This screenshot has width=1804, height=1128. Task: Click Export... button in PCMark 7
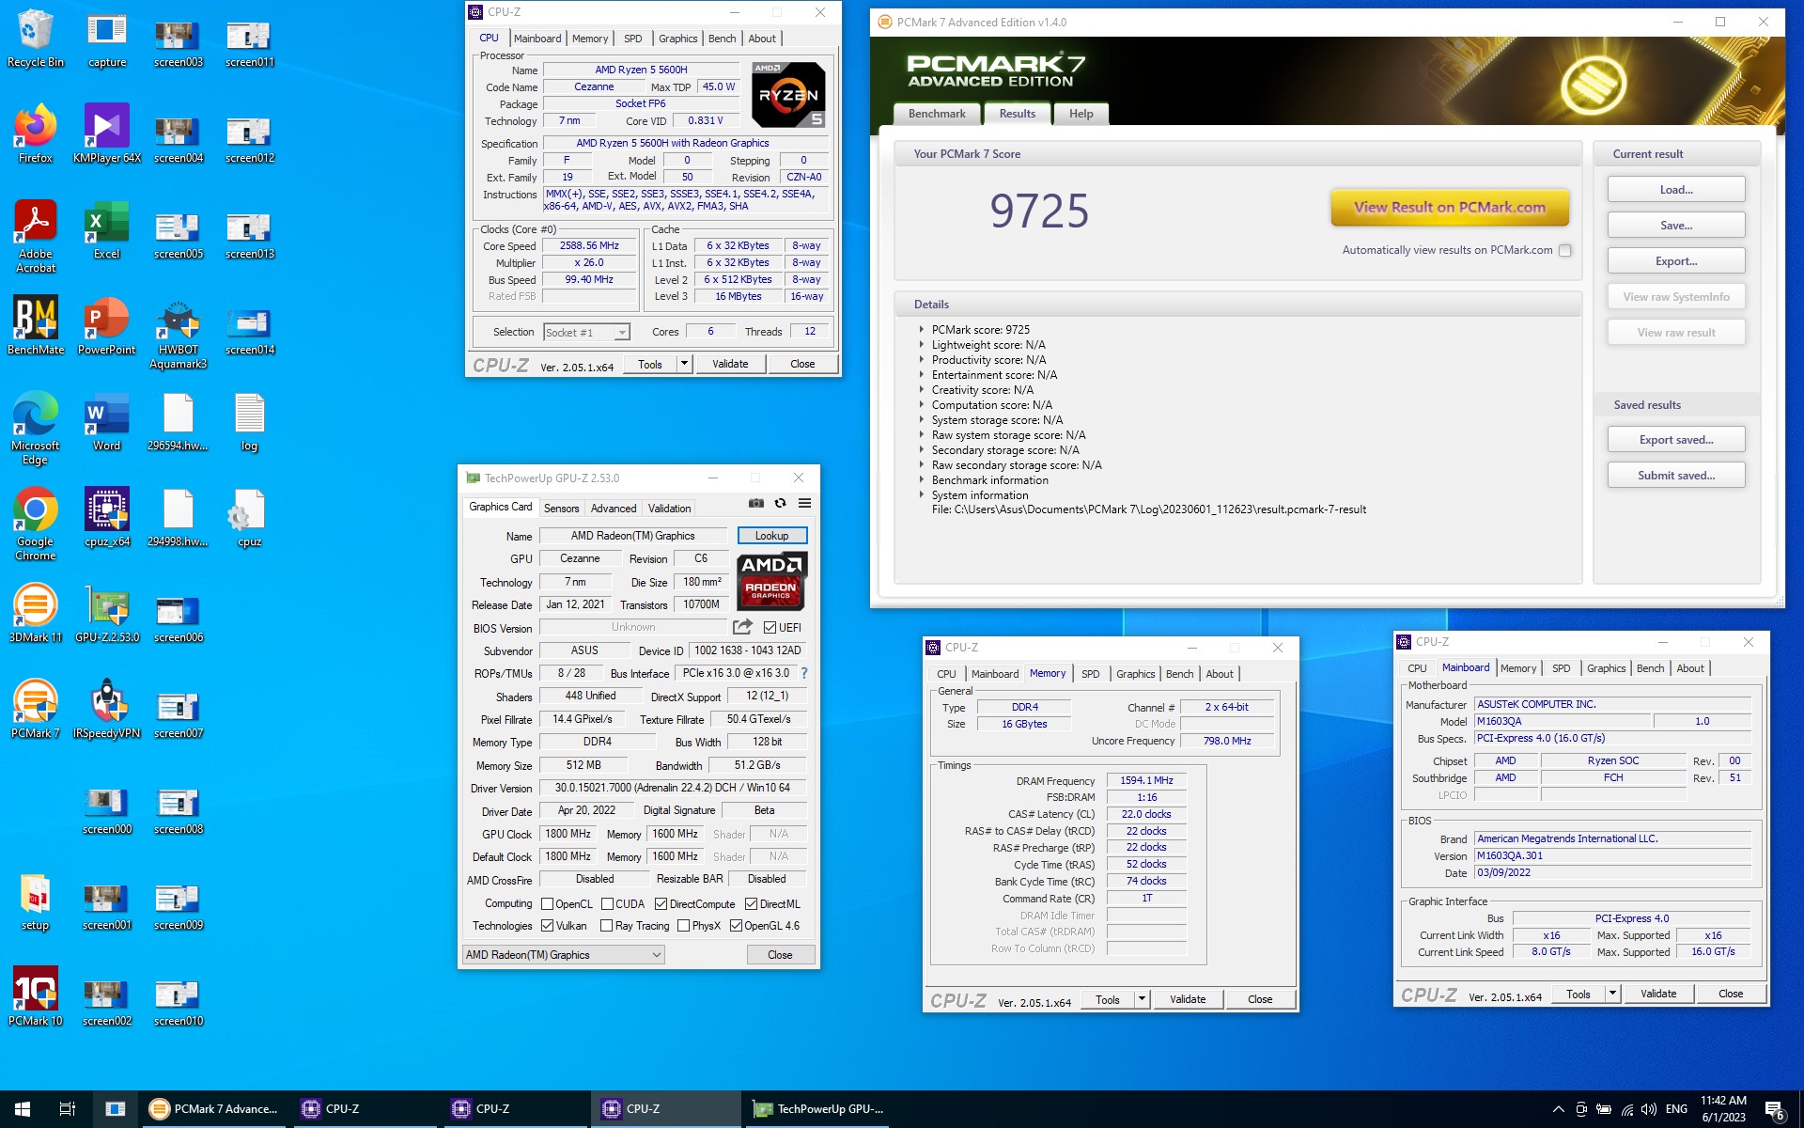tap(1676, 260)
